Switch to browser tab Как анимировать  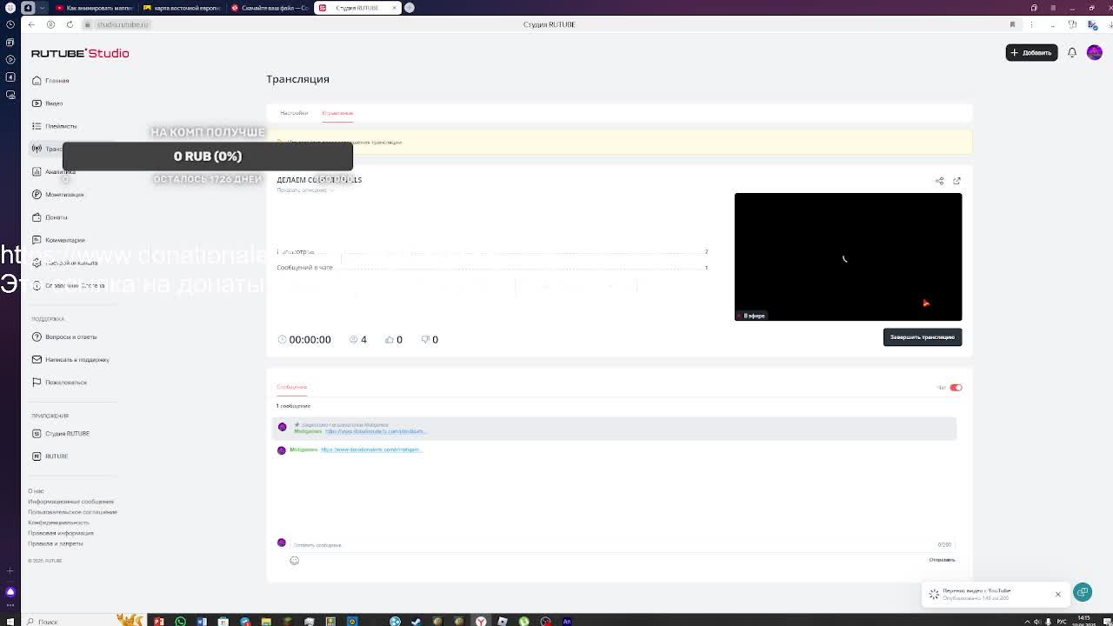click(96, 8)
